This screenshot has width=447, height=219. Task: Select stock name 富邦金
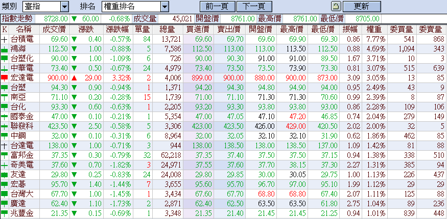22,155
